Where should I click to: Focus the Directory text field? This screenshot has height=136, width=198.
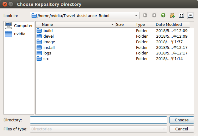tap(99, 120)
